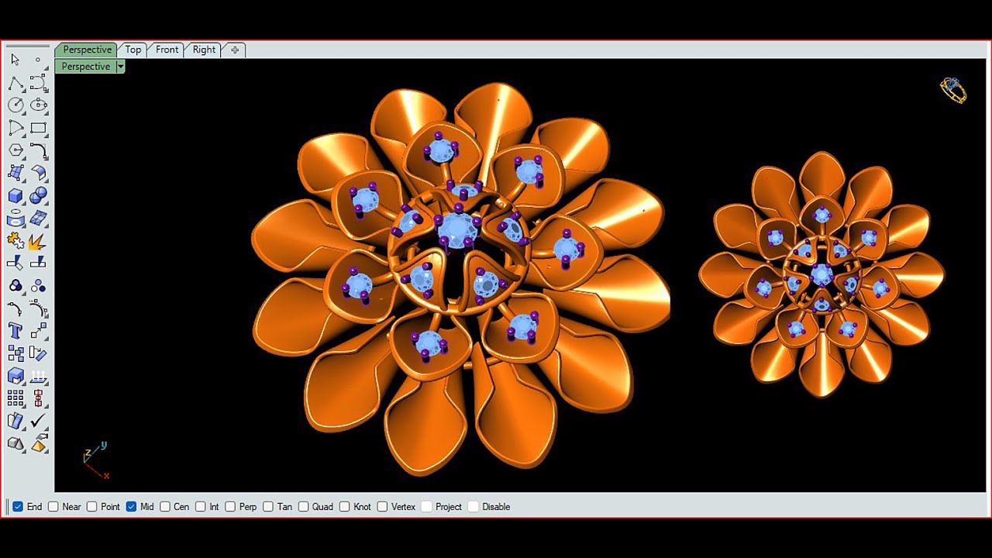Select the Circle tool
992x558 pixels.
click(15, 105)
